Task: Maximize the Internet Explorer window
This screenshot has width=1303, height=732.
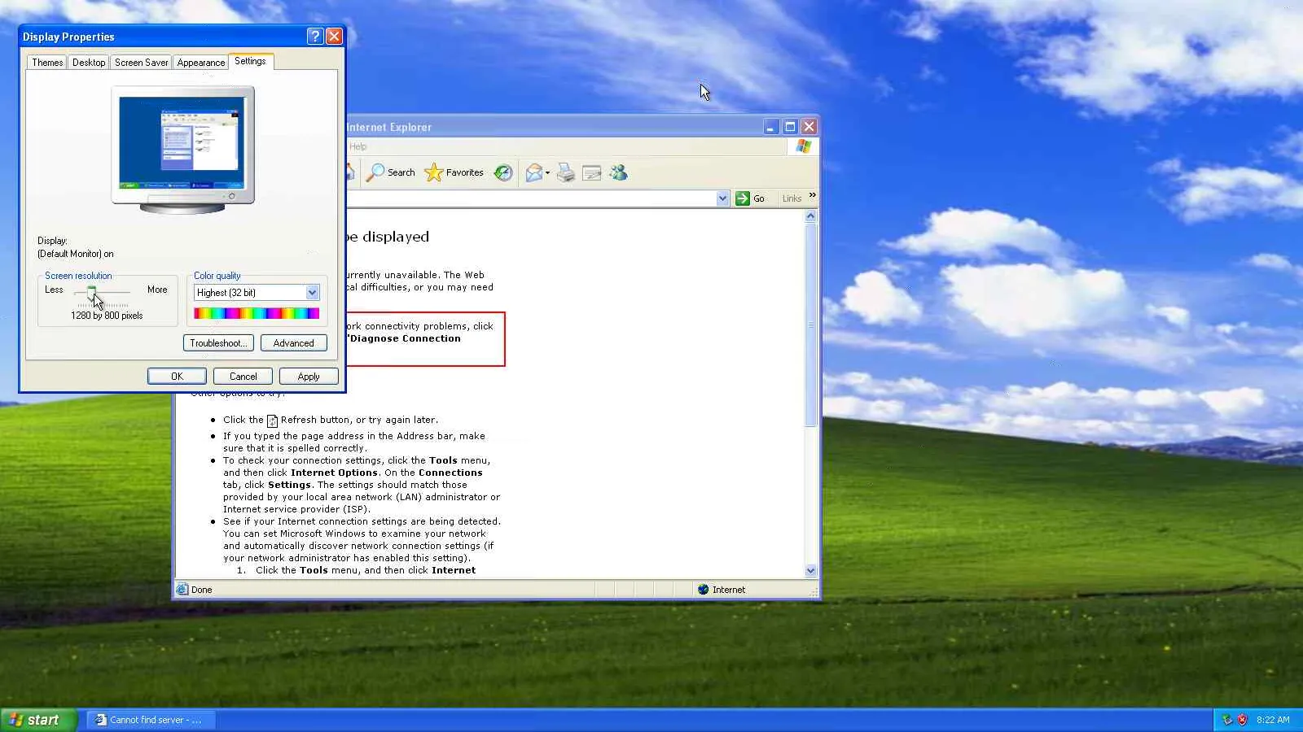Action: [x=790, y=127]
